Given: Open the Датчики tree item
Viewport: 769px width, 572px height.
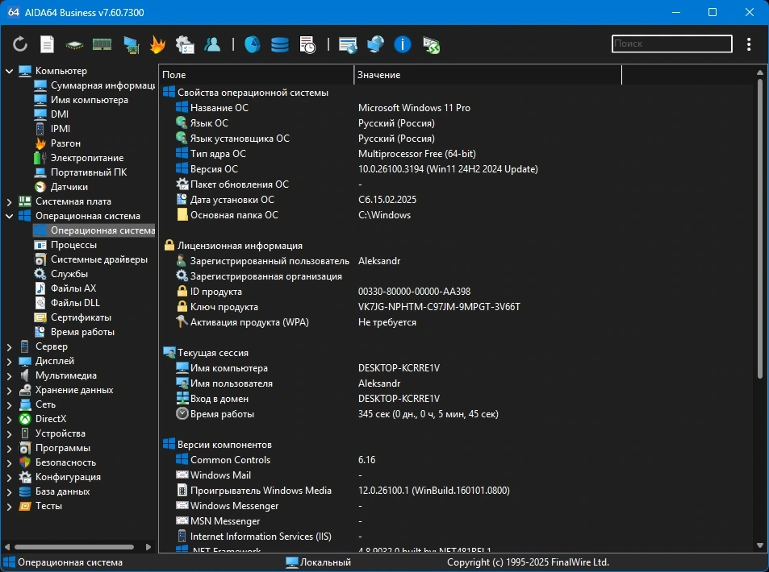Looking at the screenshot, I should coord(61,187).
